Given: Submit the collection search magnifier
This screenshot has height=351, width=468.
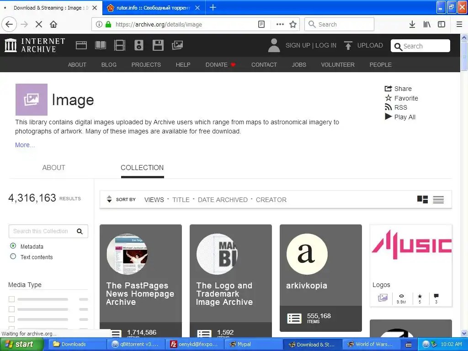Looking at the screenshot, I should pyautogui.click(x=80, y=231).
